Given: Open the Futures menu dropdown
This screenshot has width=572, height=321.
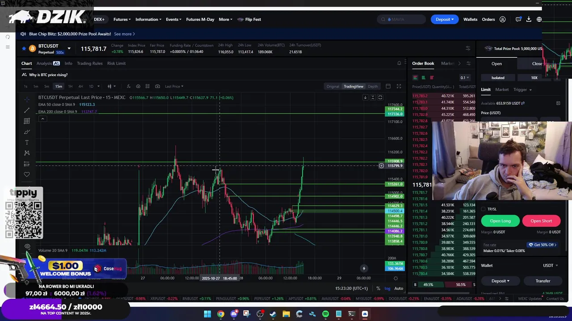Looking at the screenshot, I should pyautogui.click(x=122, y=19).
